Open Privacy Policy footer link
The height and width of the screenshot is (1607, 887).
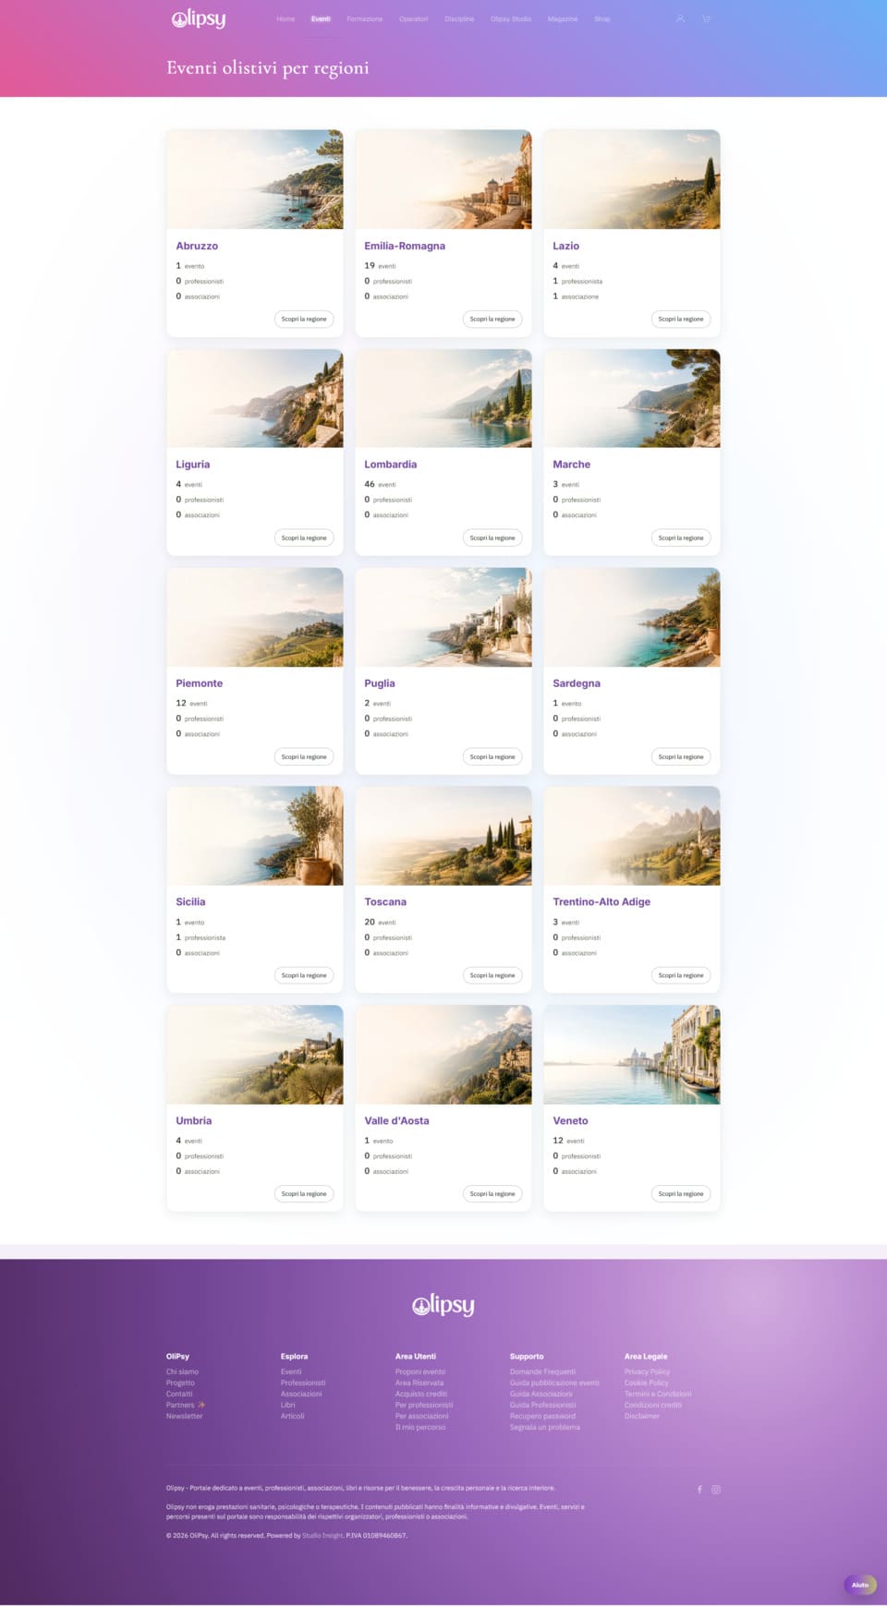pyautogui.click(x=648, y=1371)
